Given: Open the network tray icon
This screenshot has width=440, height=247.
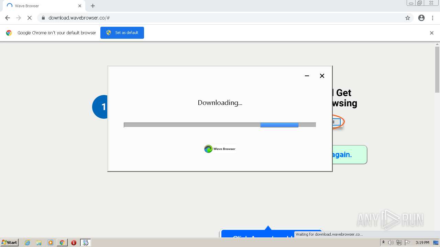Looking at the screenshot, I should click(x=399, y=243).
